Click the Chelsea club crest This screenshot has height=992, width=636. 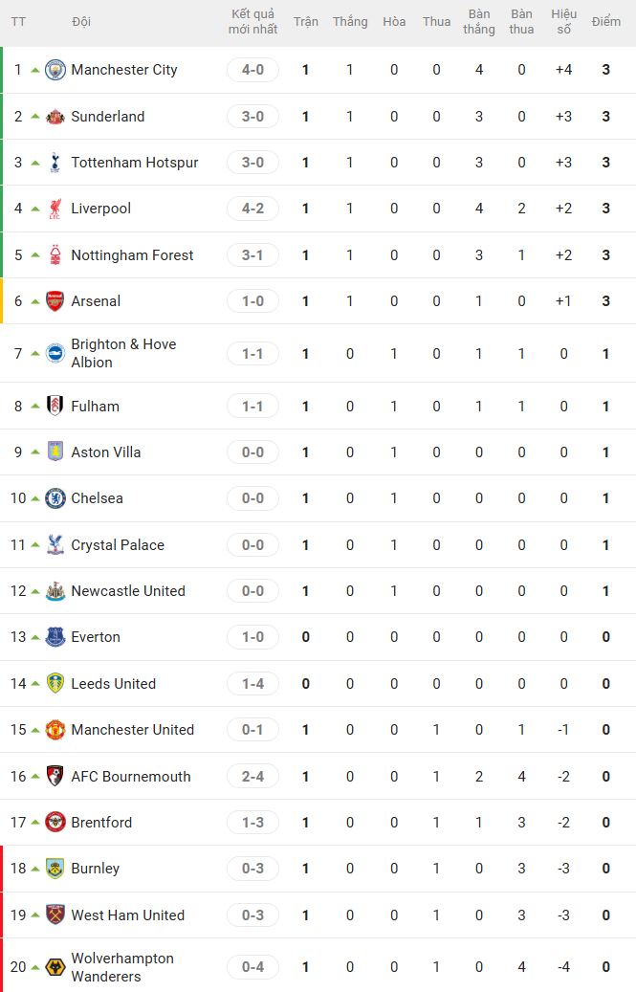[55, 498]
